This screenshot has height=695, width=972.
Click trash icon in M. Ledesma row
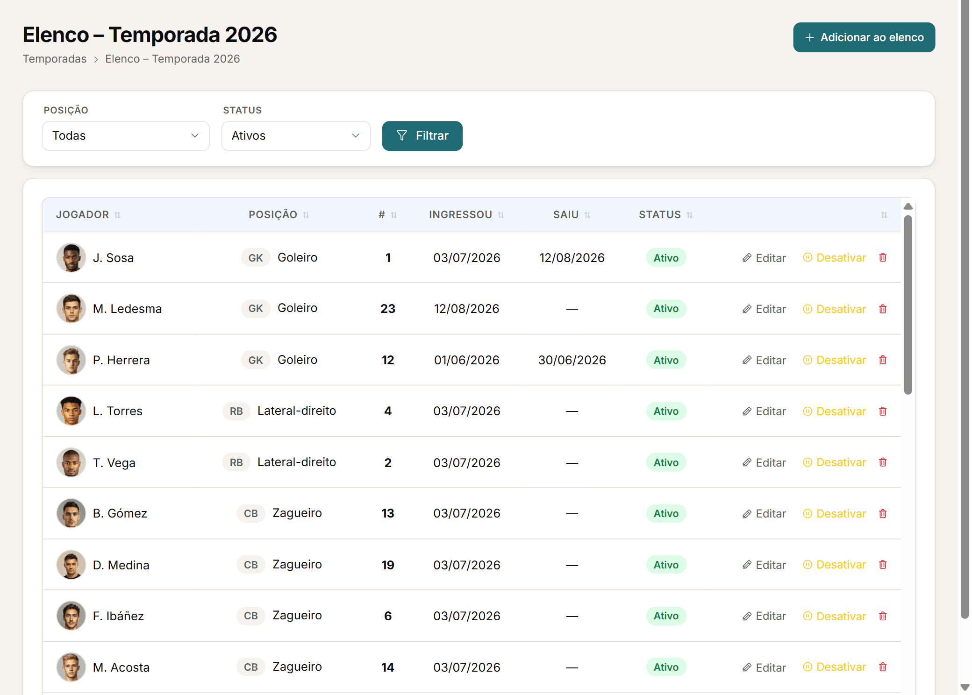(x=883, y=309)
